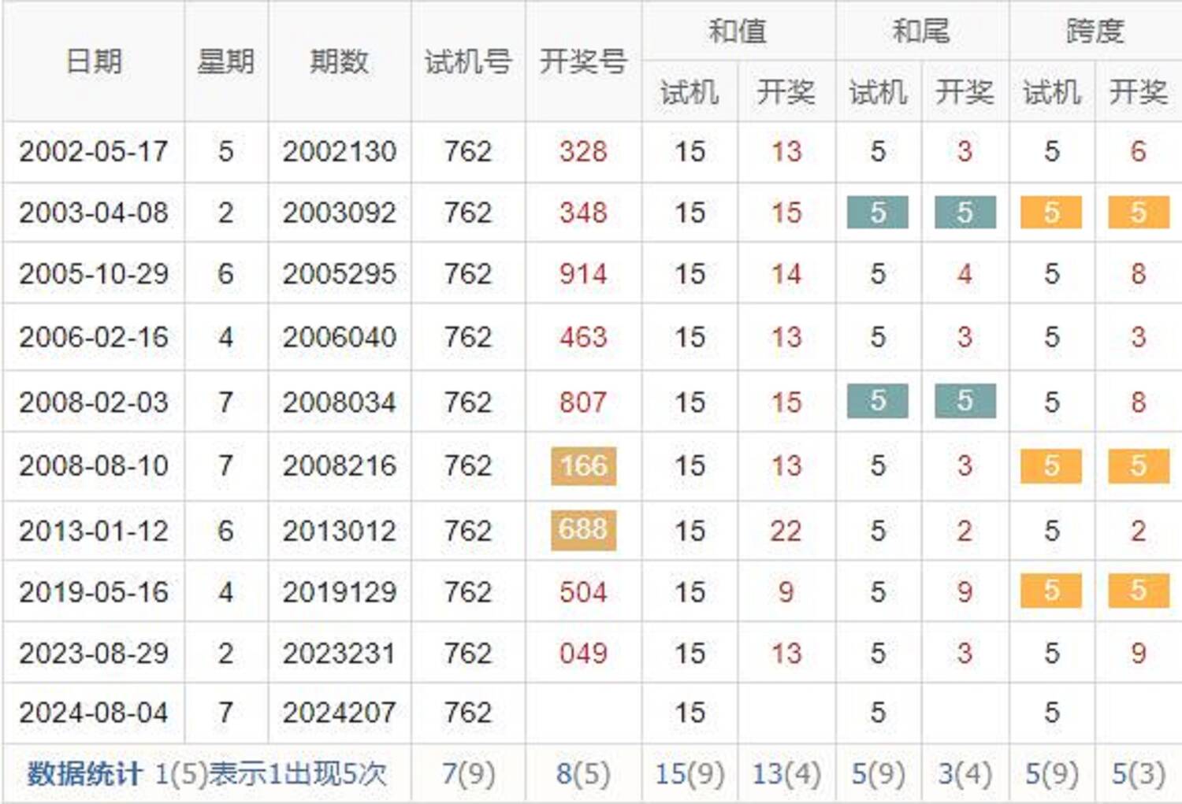Screen dimensions: 1182x804
Task: Click winning number 049
Action: coord(583,653)
